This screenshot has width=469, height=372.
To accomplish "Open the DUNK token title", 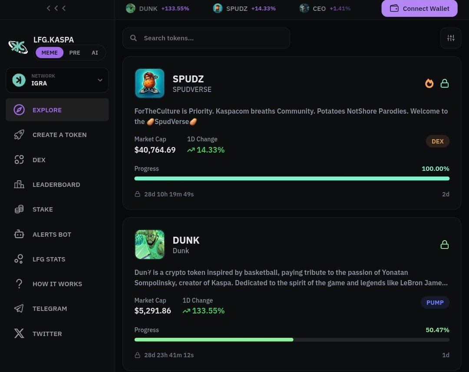I will [x=186, y=240].
